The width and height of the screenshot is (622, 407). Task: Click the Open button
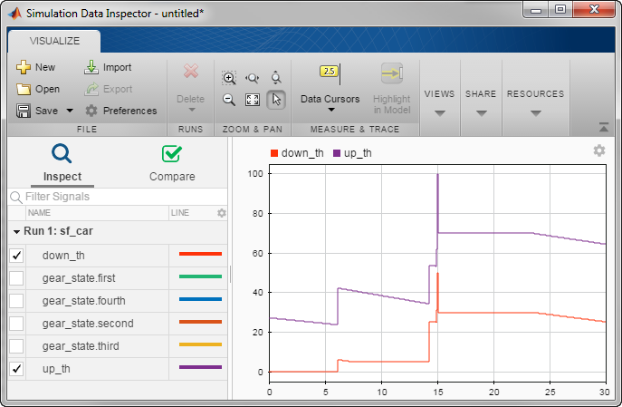[x=37, y=89]
